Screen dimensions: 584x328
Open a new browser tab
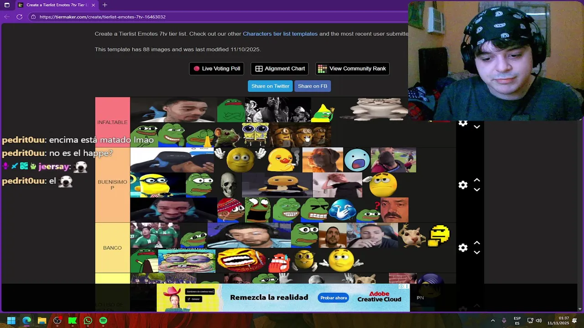[x=104, y=5]
